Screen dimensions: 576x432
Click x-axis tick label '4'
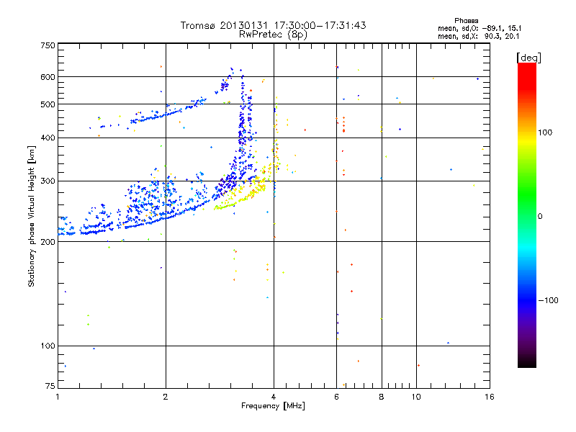(274, 397)
